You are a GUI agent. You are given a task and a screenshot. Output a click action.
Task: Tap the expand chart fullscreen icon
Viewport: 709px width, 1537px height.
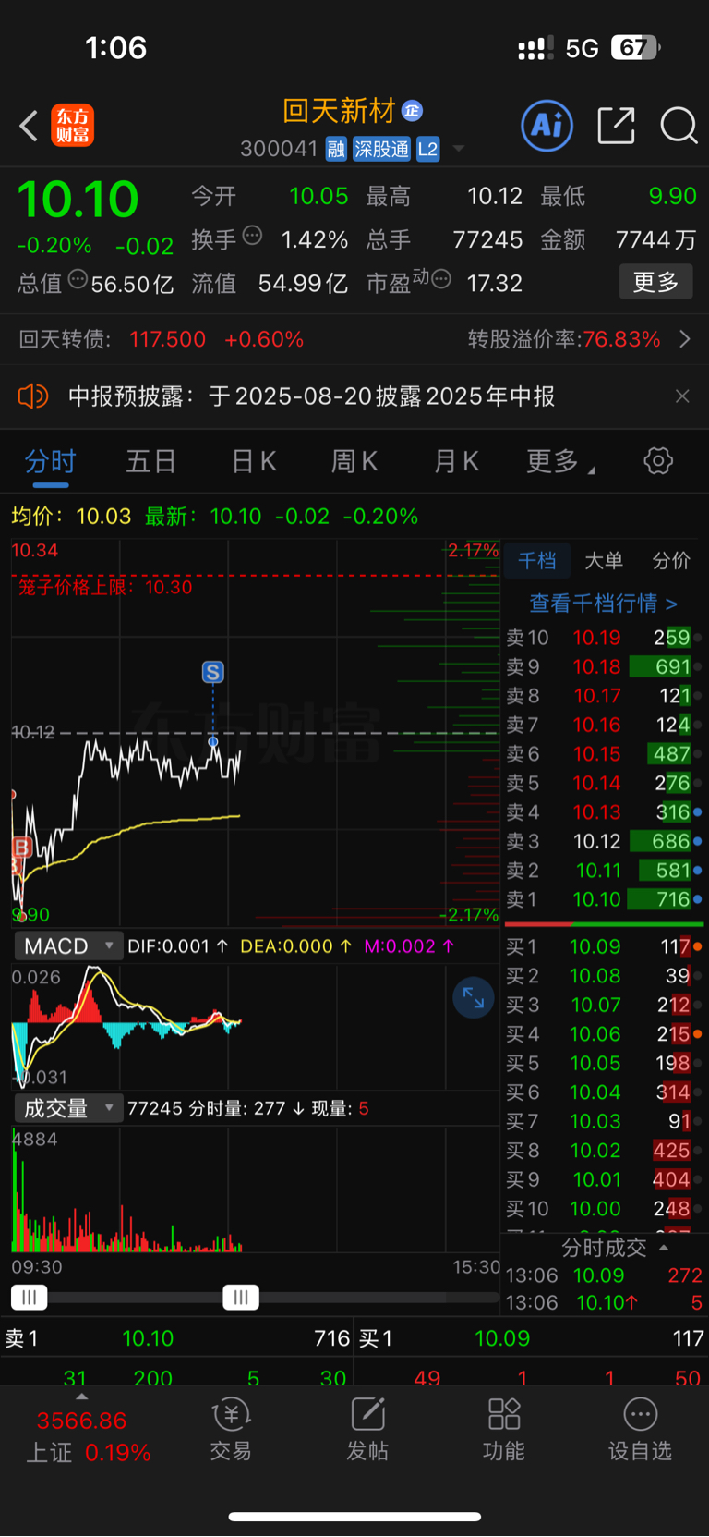[x=474, y=997]
